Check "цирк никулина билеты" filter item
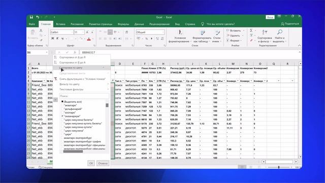325x183 pixels. click(62, 120)
